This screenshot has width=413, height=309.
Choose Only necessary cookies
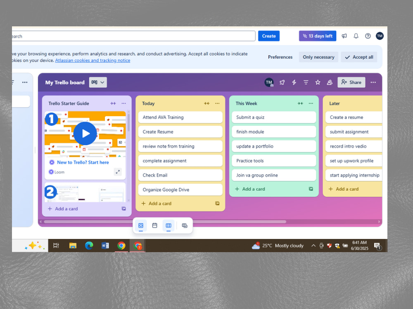pyautogui.click(x=318, y=57)
